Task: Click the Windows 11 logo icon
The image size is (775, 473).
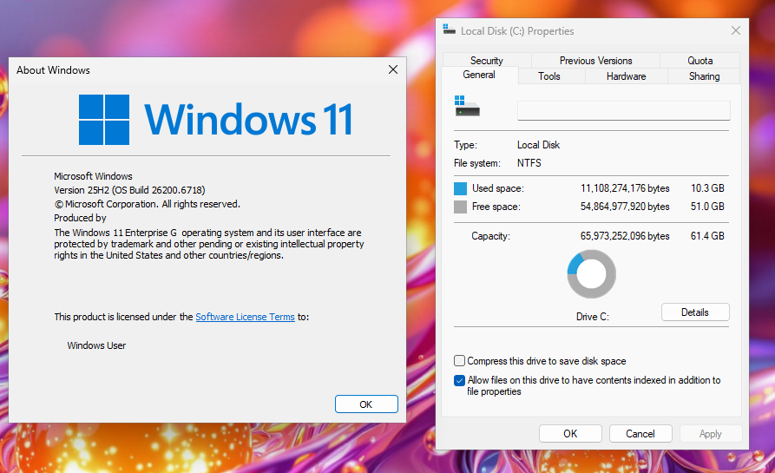Action: coord(104,120)
